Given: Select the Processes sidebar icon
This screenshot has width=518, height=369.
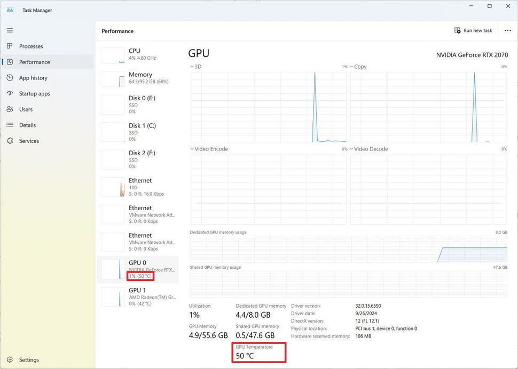Looking at the screenshot, I should tap(10, 46).
